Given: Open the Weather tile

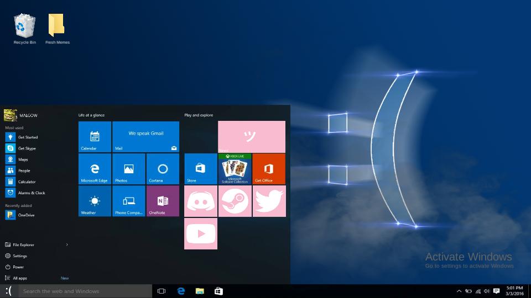Looking at the screenshot, I should [x=95, y=201].
